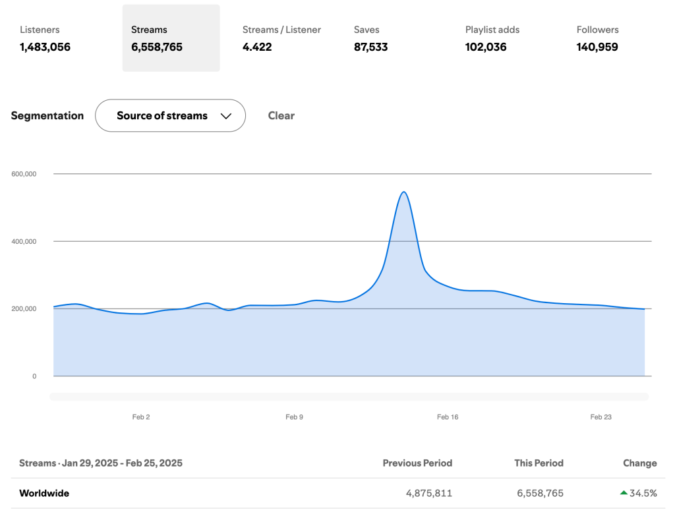The width and height of the screenshot is (675, 514).
Task: Click the 600,000 y-axis label
Action: coord(24,174)
